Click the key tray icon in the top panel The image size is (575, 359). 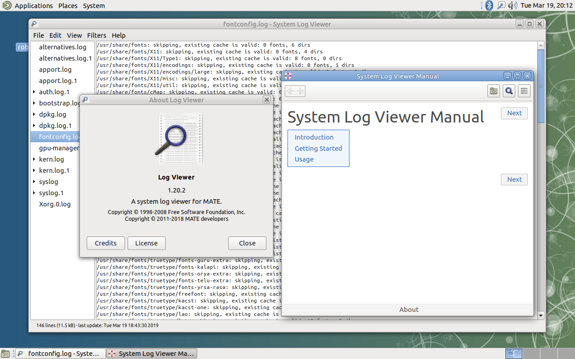coord(501,5)
